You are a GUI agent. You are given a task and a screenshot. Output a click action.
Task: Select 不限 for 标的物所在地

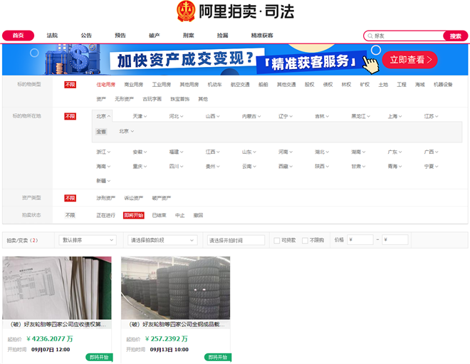click(70, 116)
